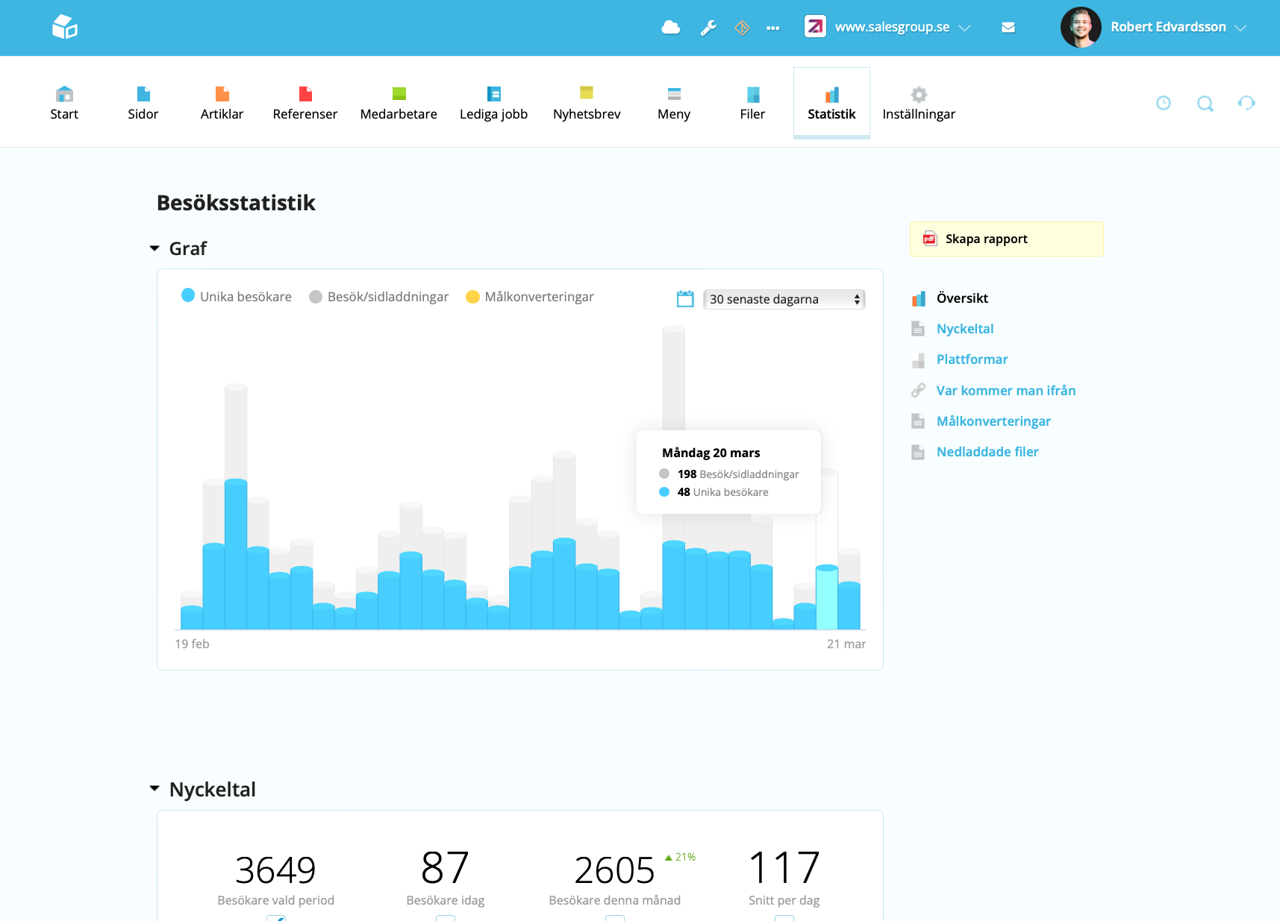Click the search icon on the right
The width and height of the screenshot is (1280, 921).
pos(1205,103)
